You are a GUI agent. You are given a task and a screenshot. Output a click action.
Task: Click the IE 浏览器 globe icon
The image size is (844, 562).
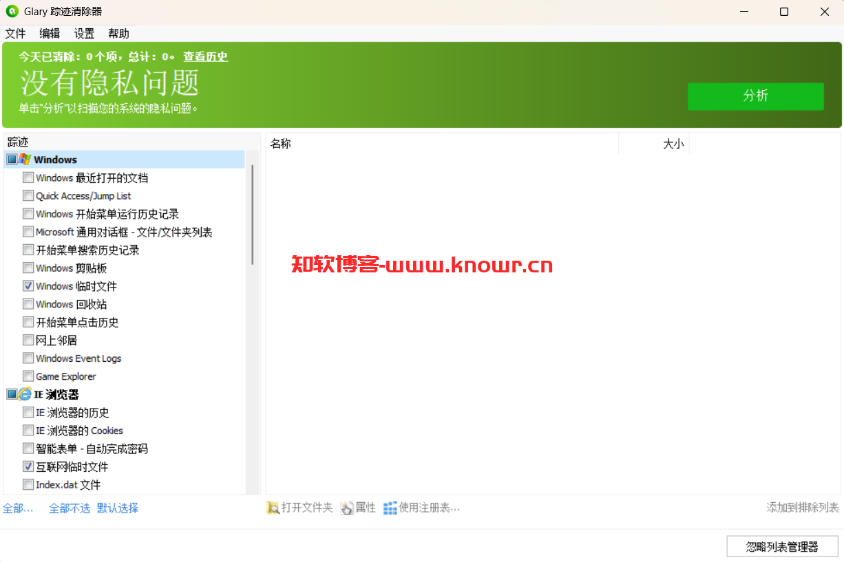click(x=25, y=394)
